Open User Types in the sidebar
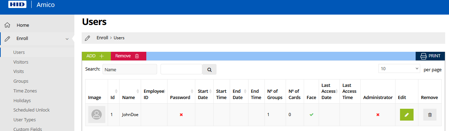The width and height of the screenshot is (449, 131). tap(24, 120)
